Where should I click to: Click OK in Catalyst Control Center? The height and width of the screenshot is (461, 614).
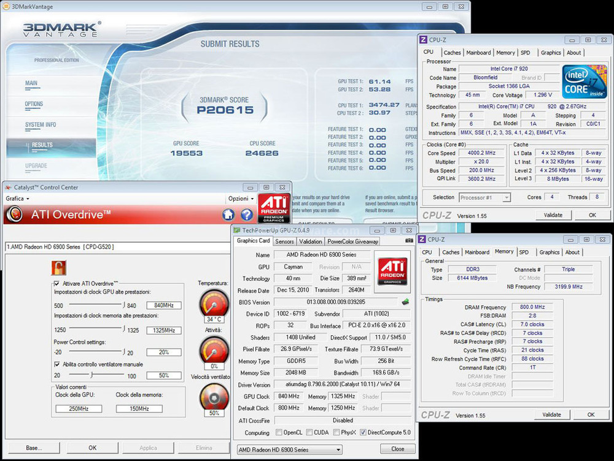pyautogui.click(x=93, y=448)
